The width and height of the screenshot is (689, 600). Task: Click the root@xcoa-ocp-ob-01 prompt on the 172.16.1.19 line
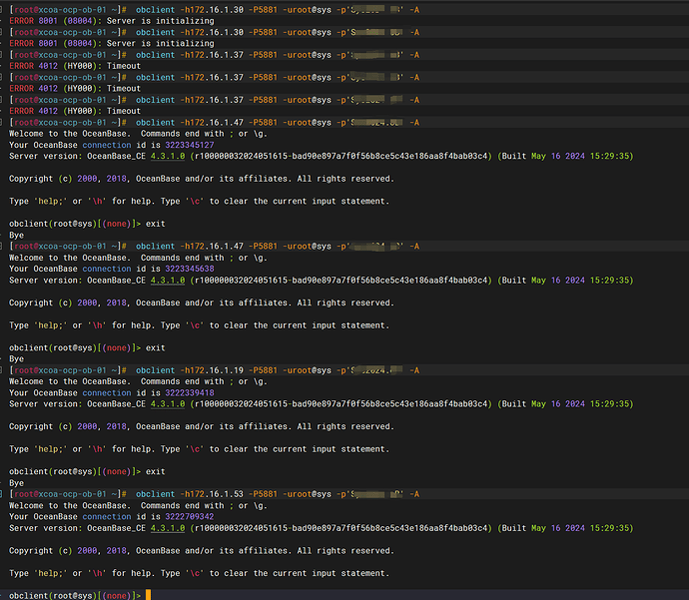66,370
